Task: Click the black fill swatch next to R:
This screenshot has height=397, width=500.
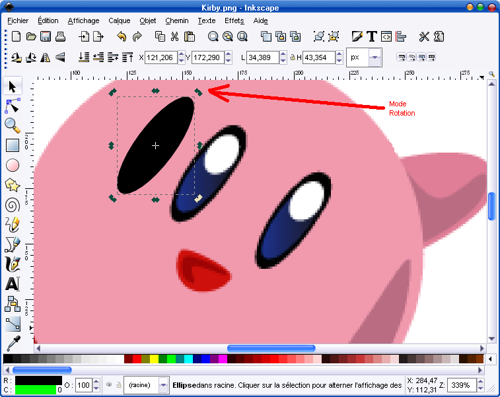Action: (x=38, y=380)
